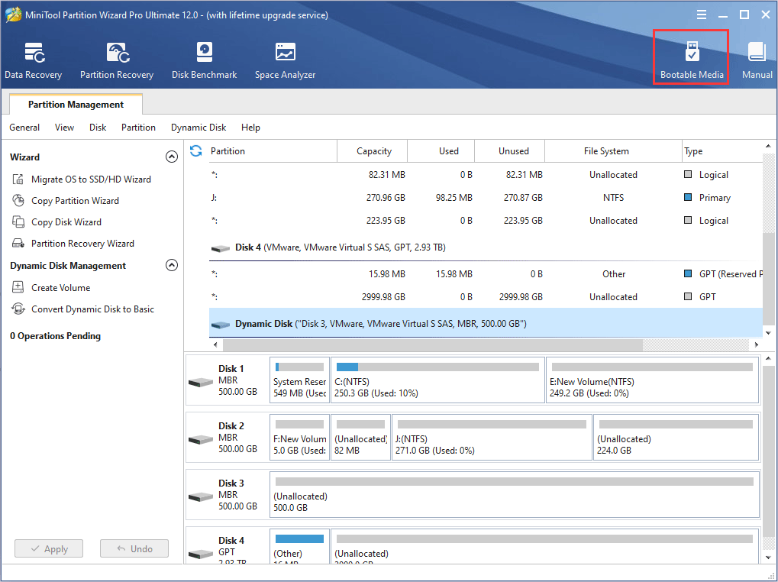Open Data Recovery tool
The image size is (778, 582).
[33, 61]
